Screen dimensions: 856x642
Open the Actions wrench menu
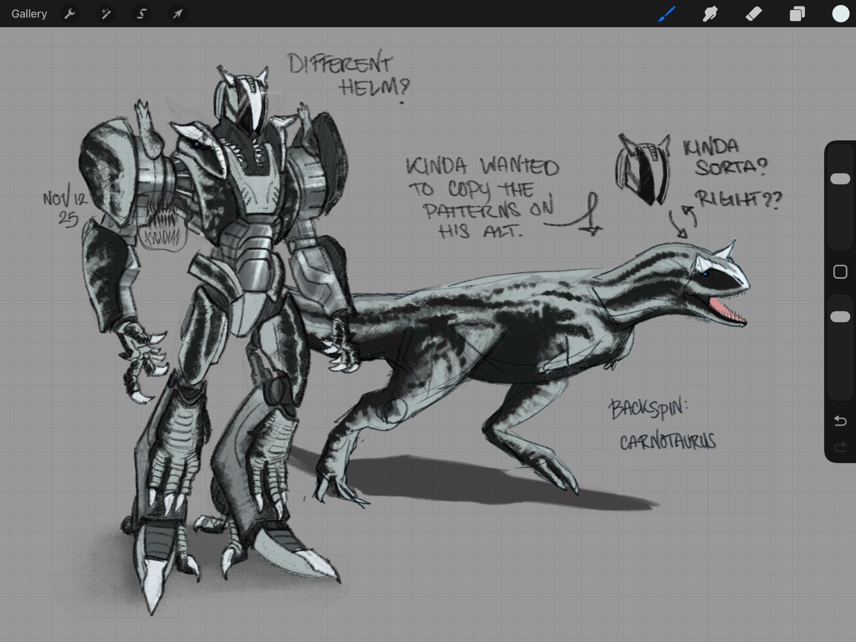(x=70, y=14)
